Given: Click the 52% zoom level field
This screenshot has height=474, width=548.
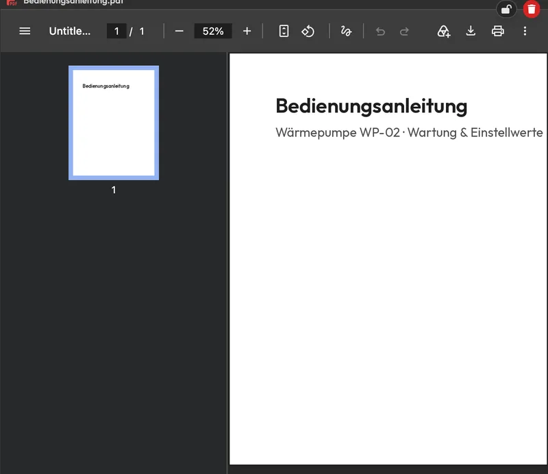Looking at the screenshot, I should 213,31.
